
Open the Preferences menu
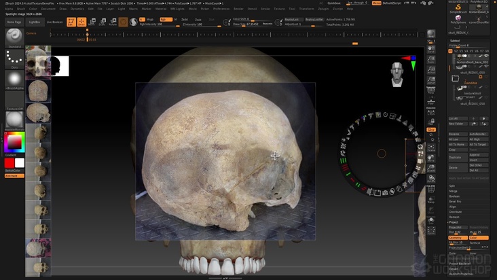[x=221, y=9]
